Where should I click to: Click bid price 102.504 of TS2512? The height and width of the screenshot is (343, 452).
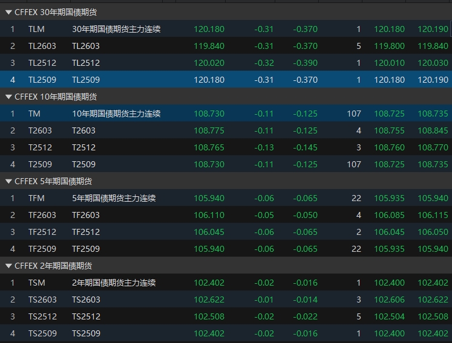click(389, 317)
